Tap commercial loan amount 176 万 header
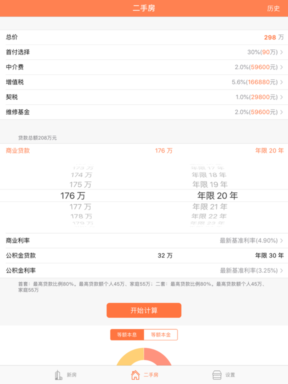Screen dimensions: 288x384 (x=164, y=150)
